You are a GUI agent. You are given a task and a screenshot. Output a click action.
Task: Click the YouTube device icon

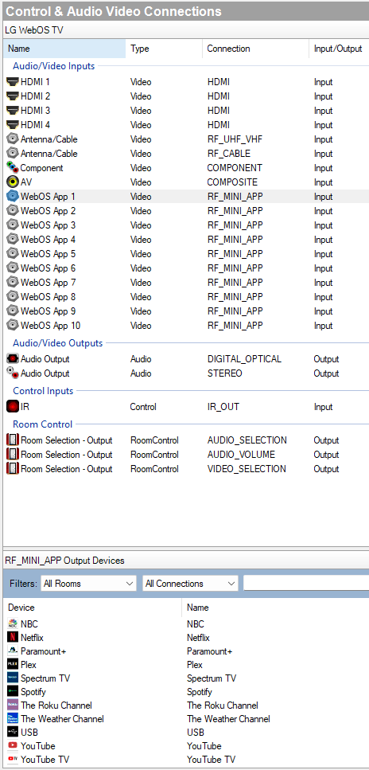[x=13, y=746]
